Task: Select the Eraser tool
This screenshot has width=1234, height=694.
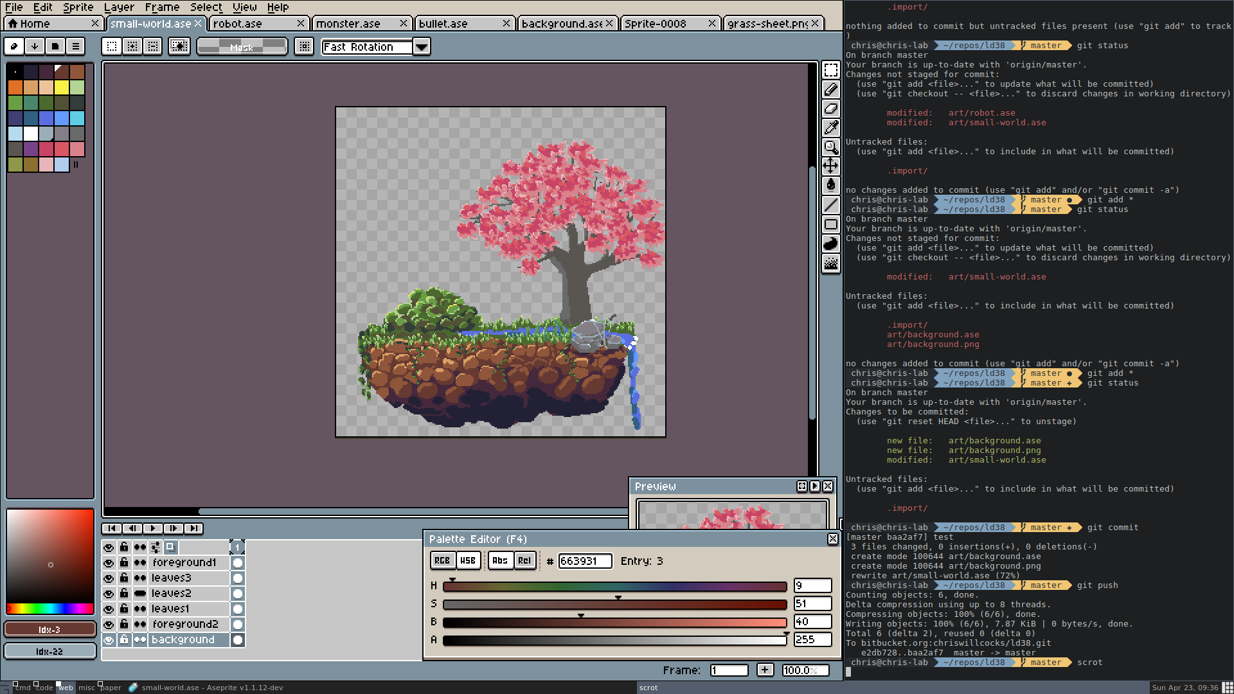Action: click(831, 109)
